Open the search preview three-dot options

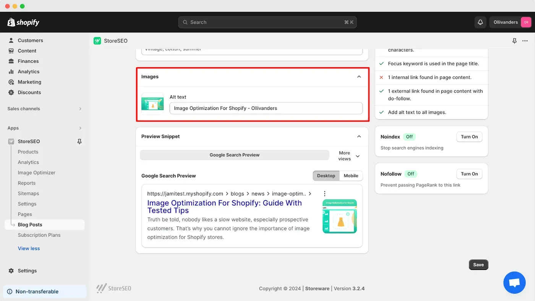coord(324,194)
